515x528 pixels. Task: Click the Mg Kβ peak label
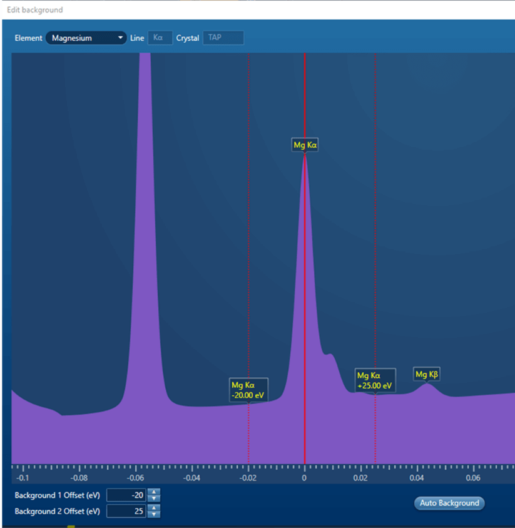426,373
